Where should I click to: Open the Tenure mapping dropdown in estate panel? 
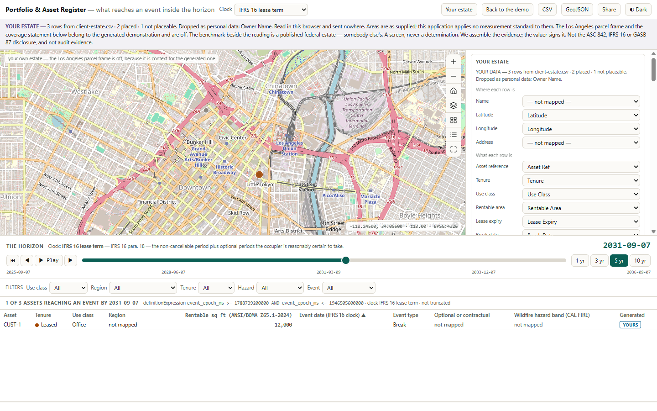(581, 181)
